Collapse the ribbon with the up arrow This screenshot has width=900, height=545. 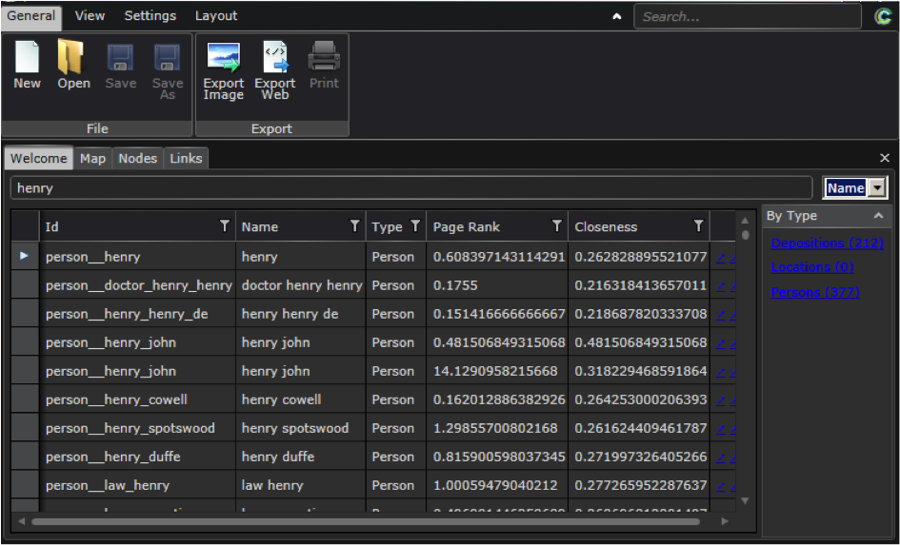click(617, 16)
